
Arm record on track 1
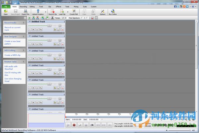point(30,30)
